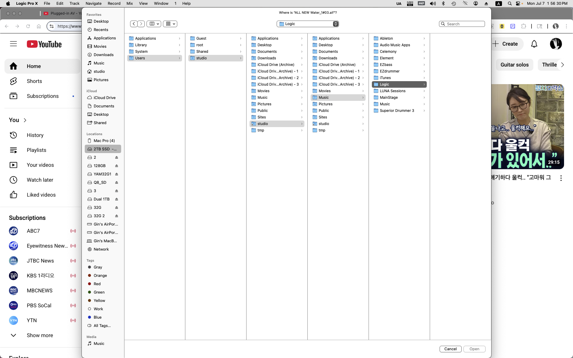Open the Shorts section in YouTube sidebar

34,81
